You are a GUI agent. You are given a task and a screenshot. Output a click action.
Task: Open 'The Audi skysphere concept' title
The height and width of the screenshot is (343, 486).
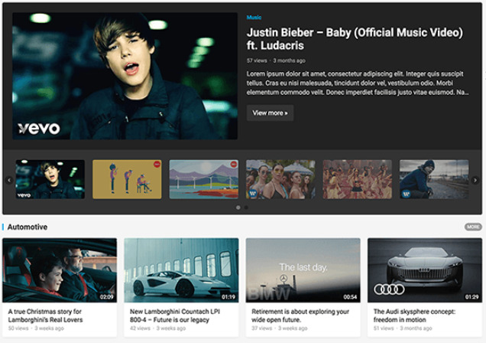coord(414,315)
